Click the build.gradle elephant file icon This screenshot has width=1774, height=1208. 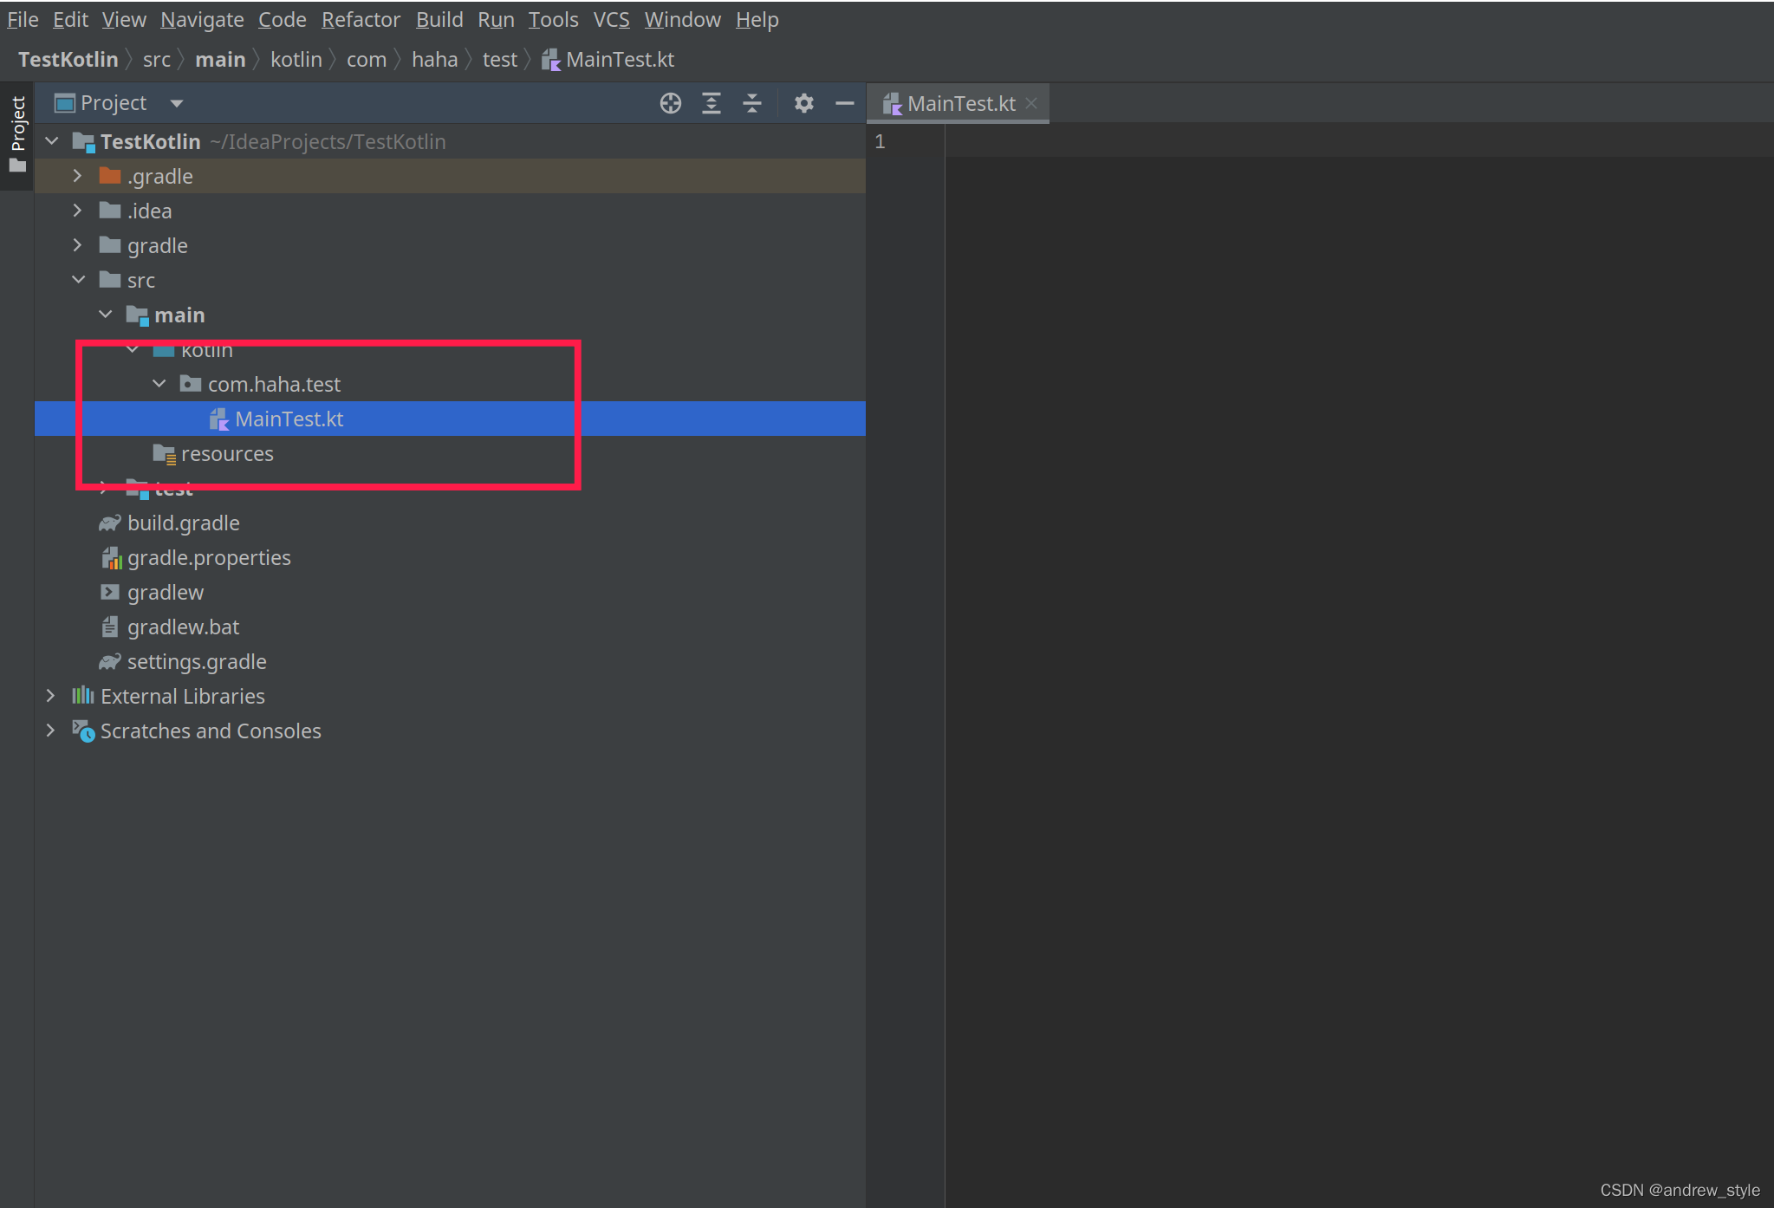[109, 523]
